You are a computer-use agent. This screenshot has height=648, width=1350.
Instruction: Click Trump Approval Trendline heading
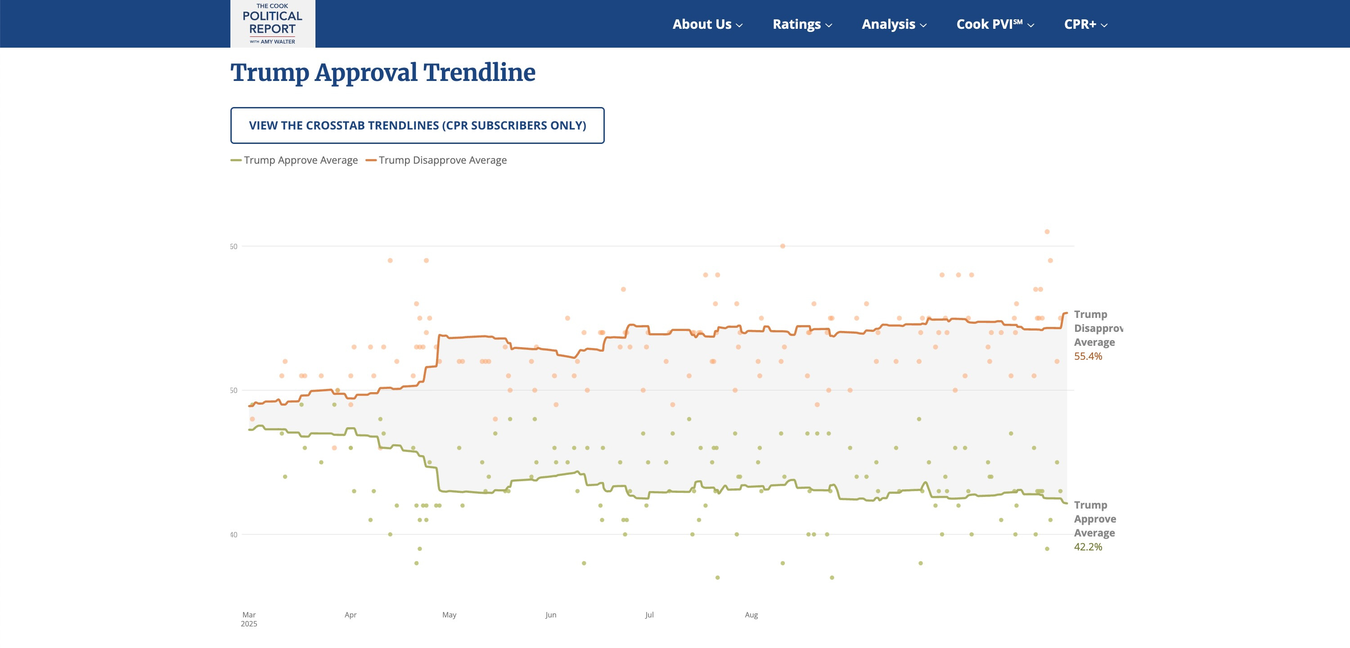point(382,72)
